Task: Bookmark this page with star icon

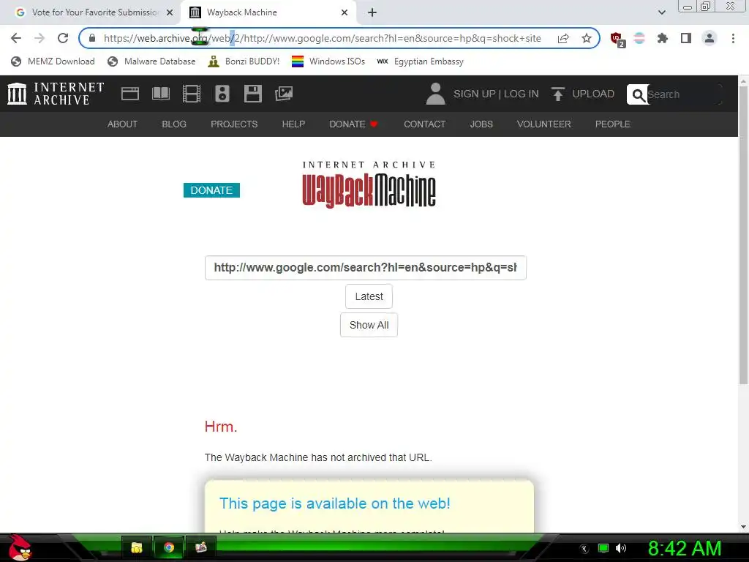Action: tap(587, 38)
